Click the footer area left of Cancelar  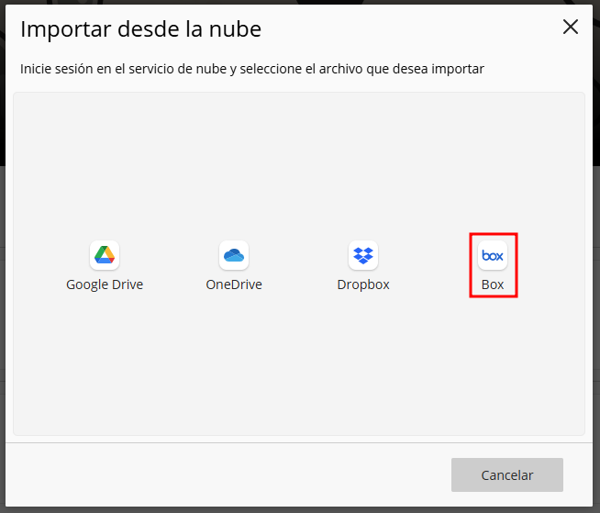[229, 474]
